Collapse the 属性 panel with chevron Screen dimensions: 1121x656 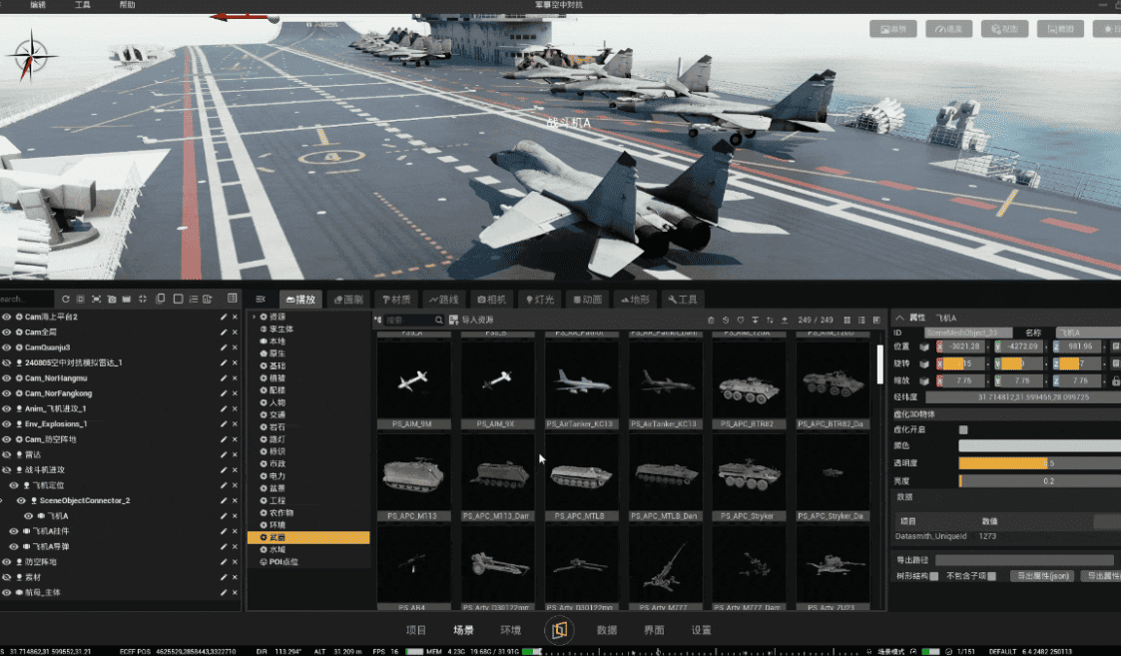click(897, 317)
